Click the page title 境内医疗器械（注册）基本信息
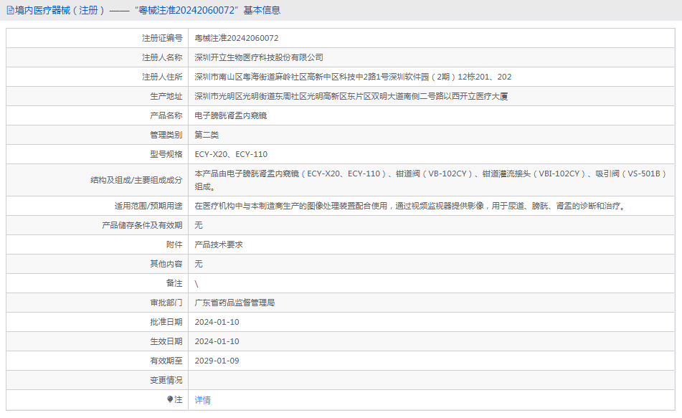 148,11
